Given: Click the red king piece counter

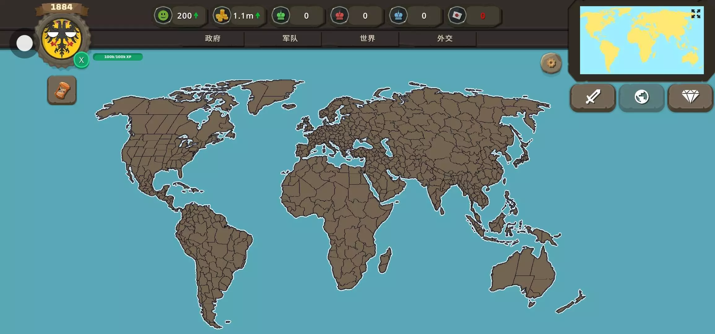Looking at the screenshot, I should (x=340, y=15).
